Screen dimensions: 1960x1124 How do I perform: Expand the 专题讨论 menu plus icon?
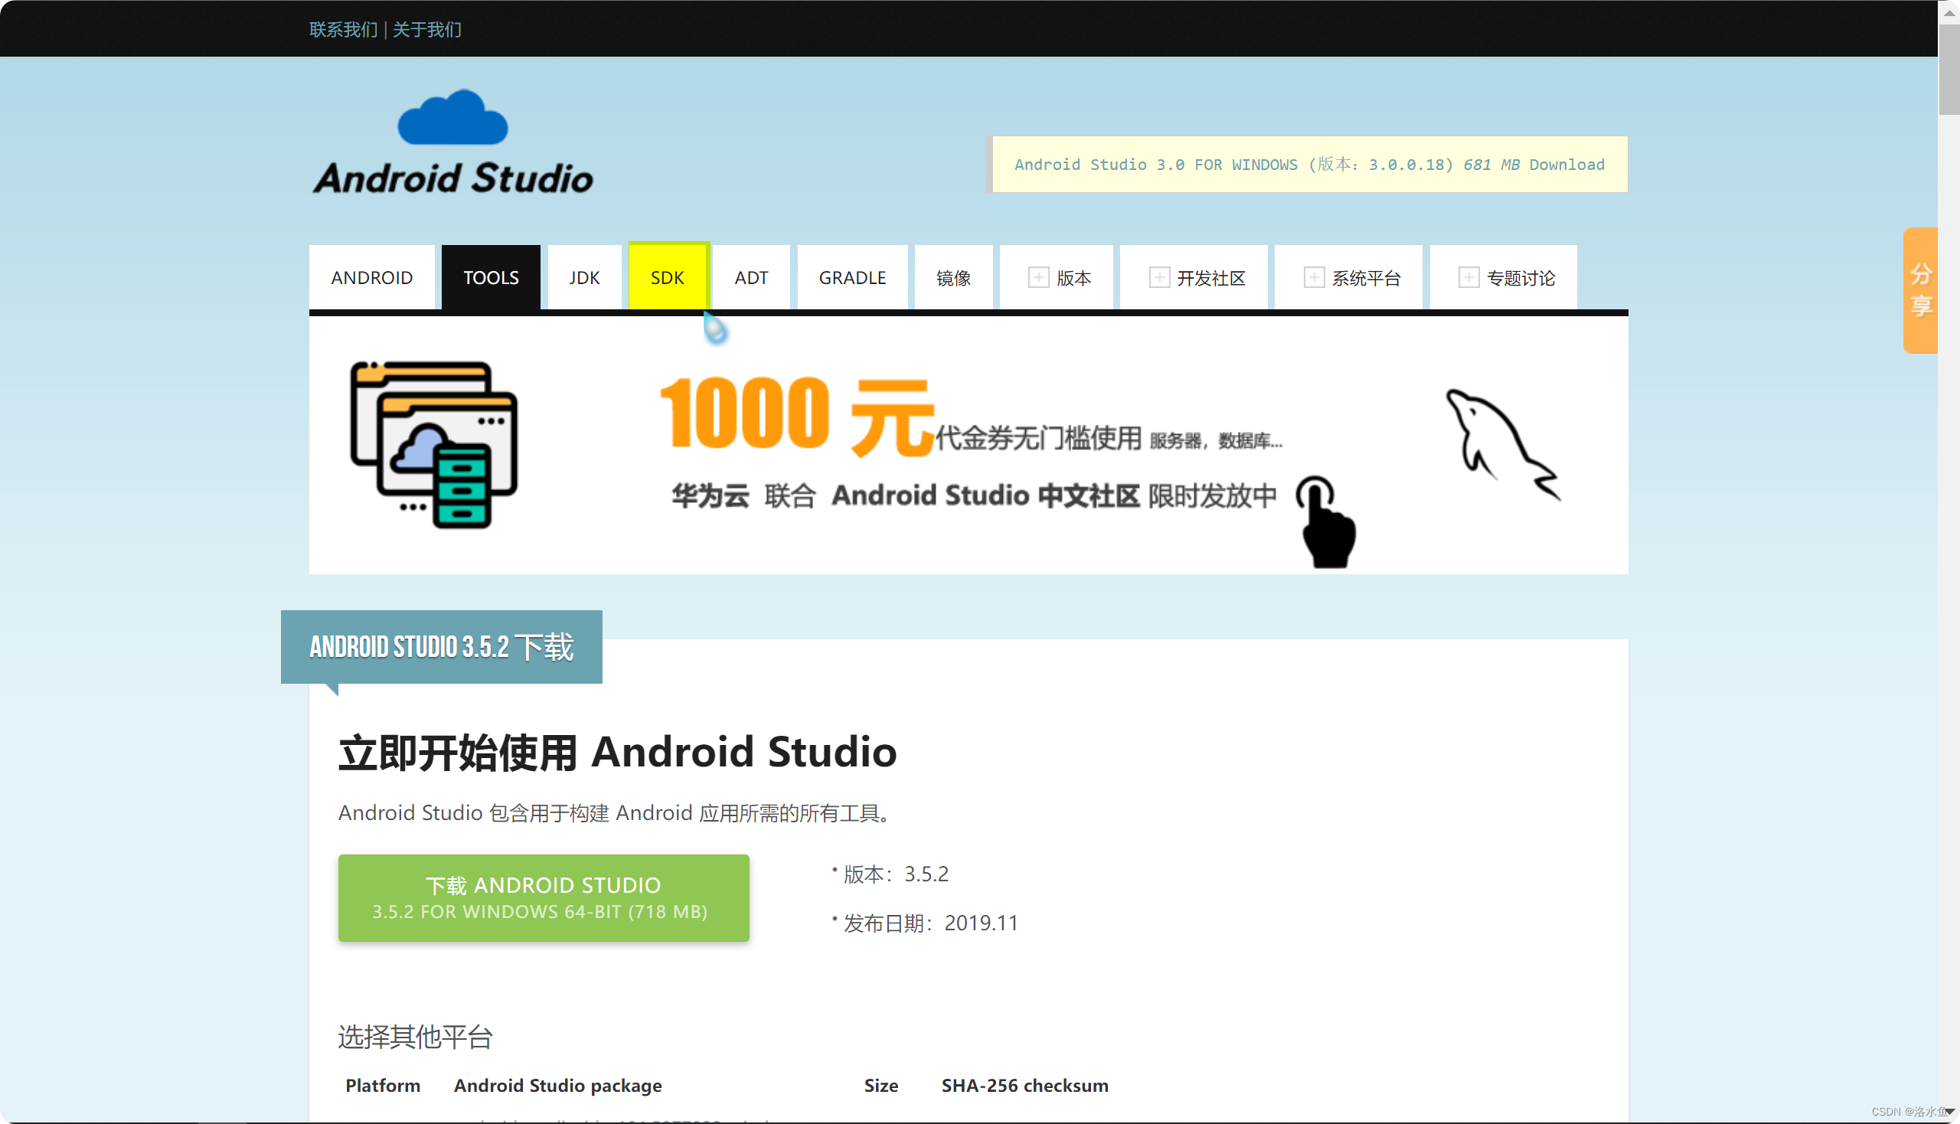click(x=1468, y=277)
